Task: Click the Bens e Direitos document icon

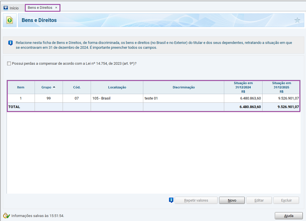Action: coord(9,20)
